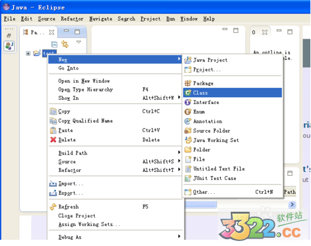Pick the Package icon in submenu
This screenshot has height=246, width=311.
188,83
